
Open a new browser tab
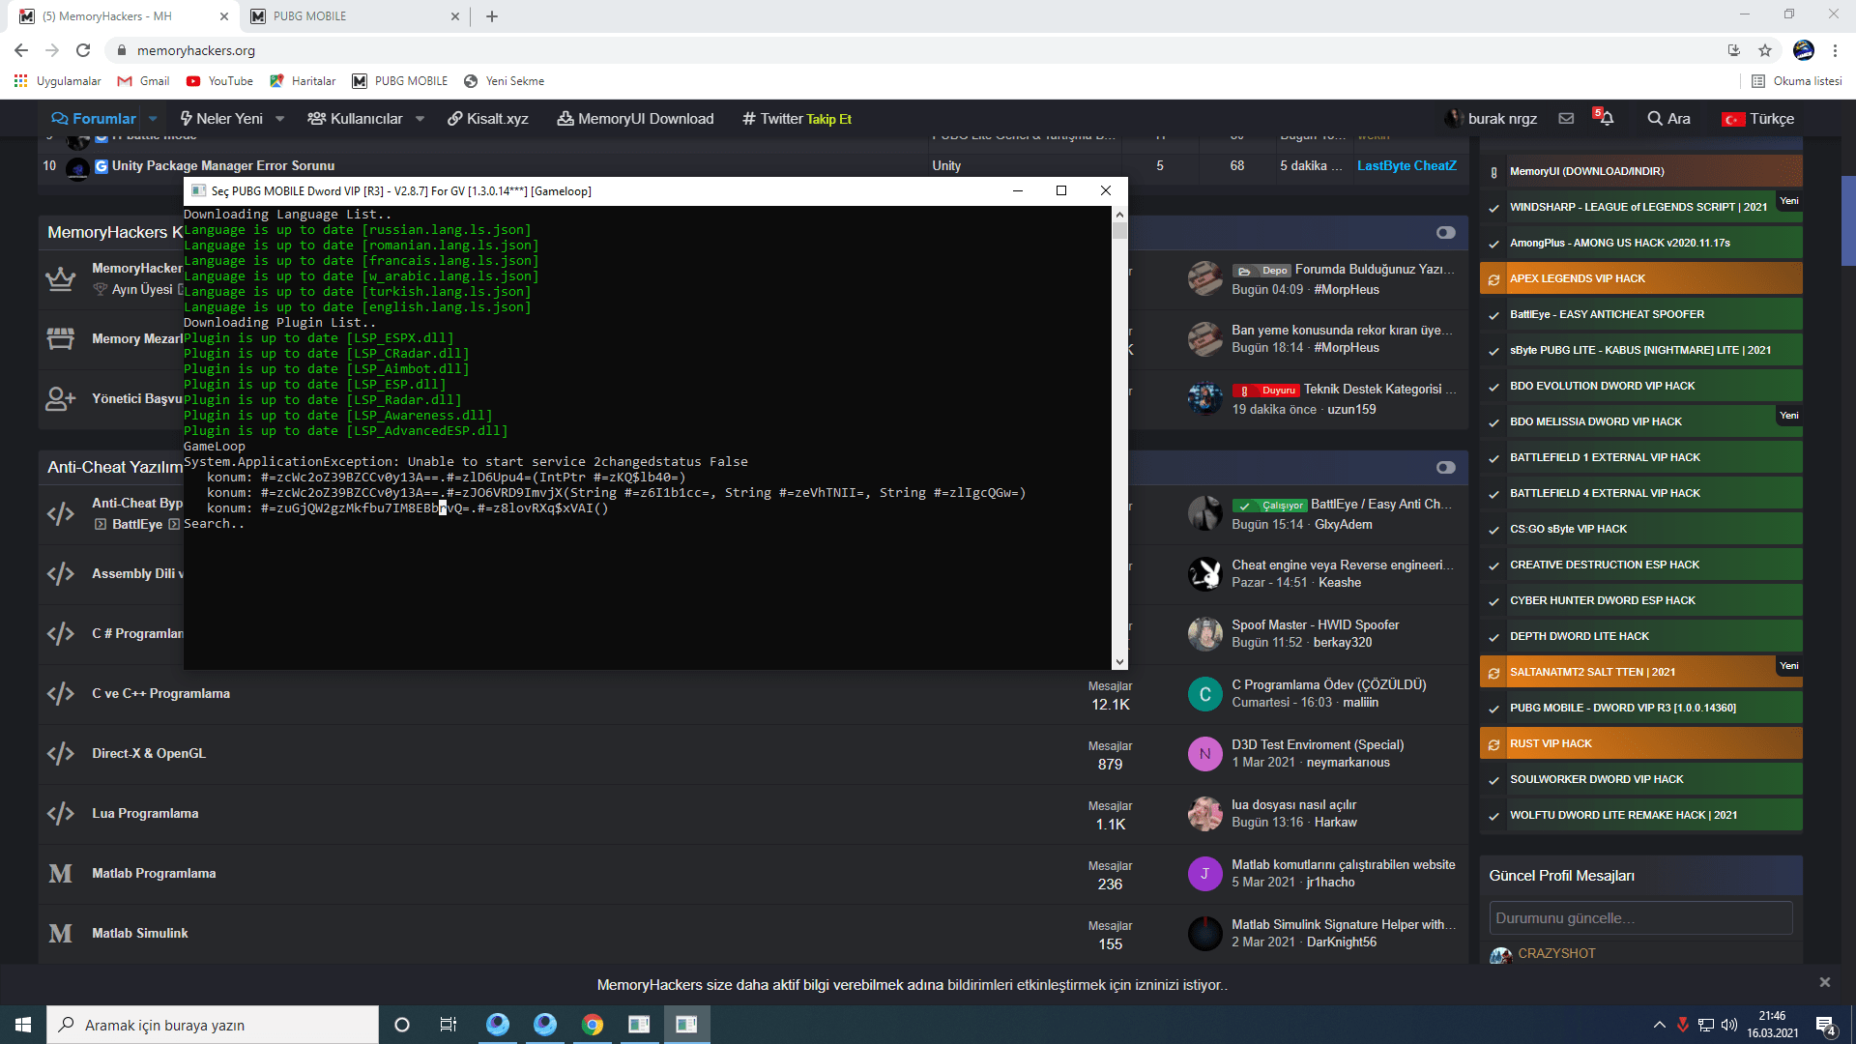click(492, 16)
